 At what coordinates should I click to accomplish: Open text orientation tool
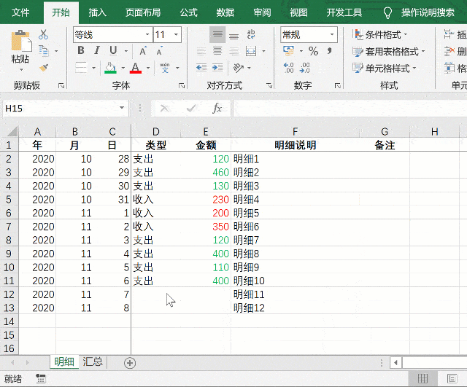[238, 68]
